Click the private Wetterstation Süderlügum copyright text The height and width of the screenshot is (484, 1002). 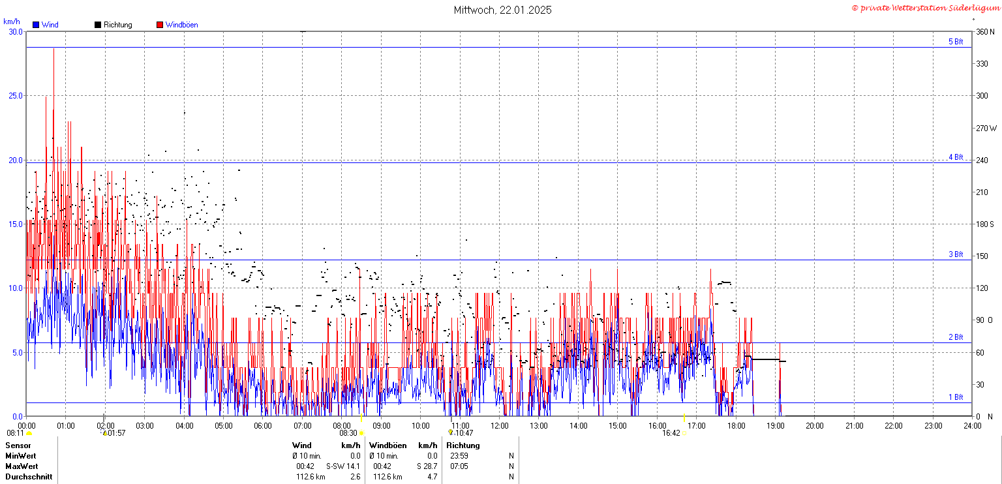coord(926,8)
